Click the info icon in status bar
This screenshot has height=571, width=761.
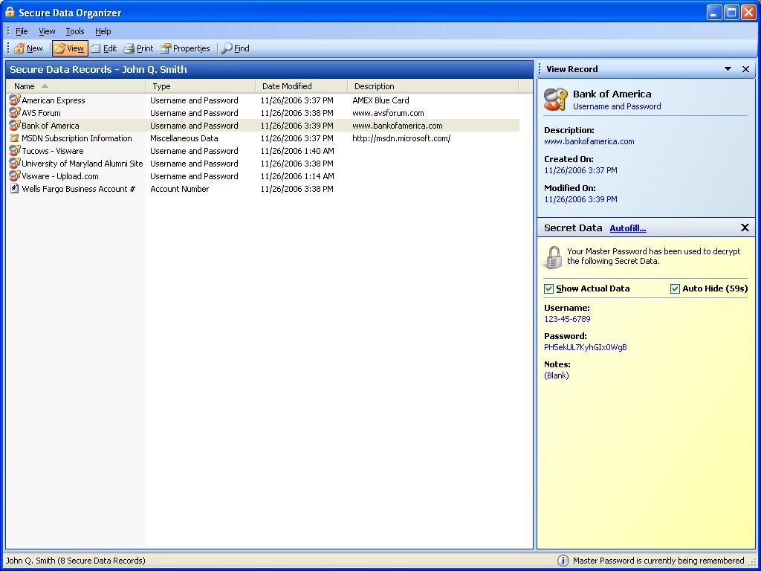[x=563, y=561]
